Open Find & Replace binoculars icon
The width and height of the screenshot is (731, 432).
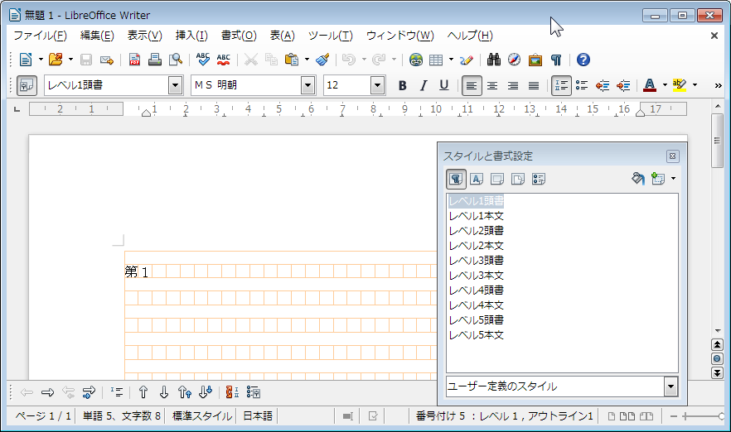pyautogui.click(x=494, y=60)
